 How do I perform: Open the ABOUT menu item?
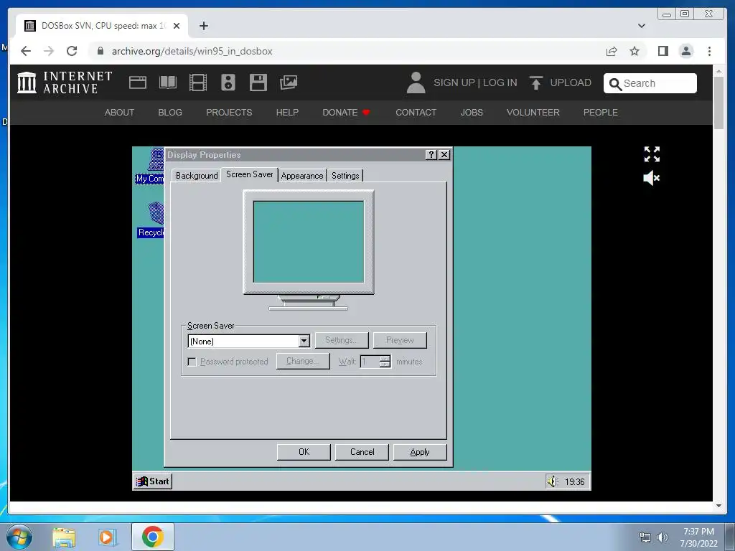119,113
